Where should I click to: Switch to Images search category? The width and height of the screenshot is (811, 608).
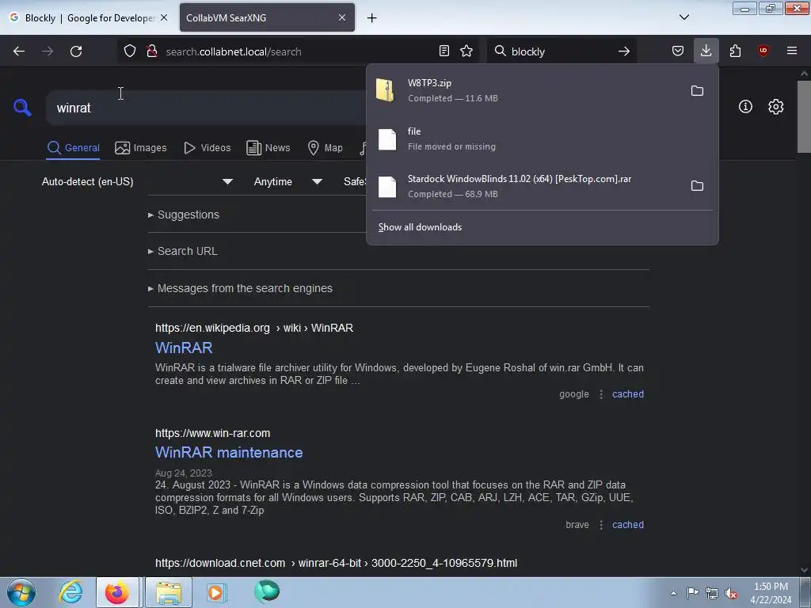pyautogui.click(x=141, y=148)
